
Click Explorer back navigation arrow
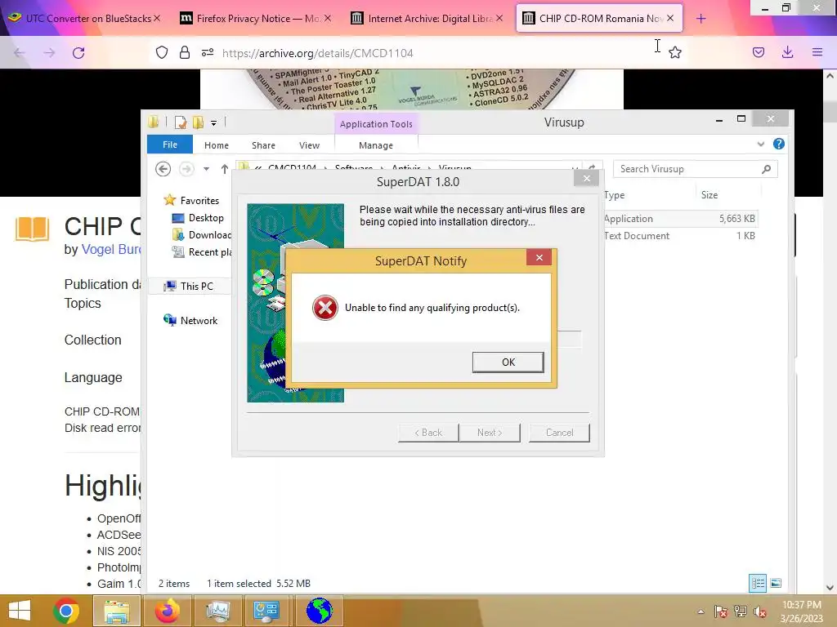[x=163, y=169]
